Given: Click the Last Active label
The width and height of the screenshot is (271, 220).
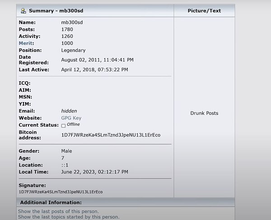Looking at the screenshot, I should [34, 70].
